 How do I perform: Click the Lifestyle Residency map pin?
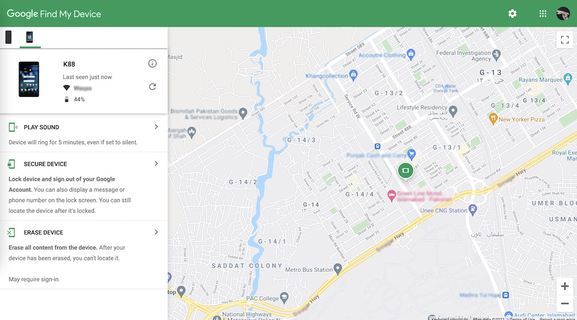pos(453,110)
